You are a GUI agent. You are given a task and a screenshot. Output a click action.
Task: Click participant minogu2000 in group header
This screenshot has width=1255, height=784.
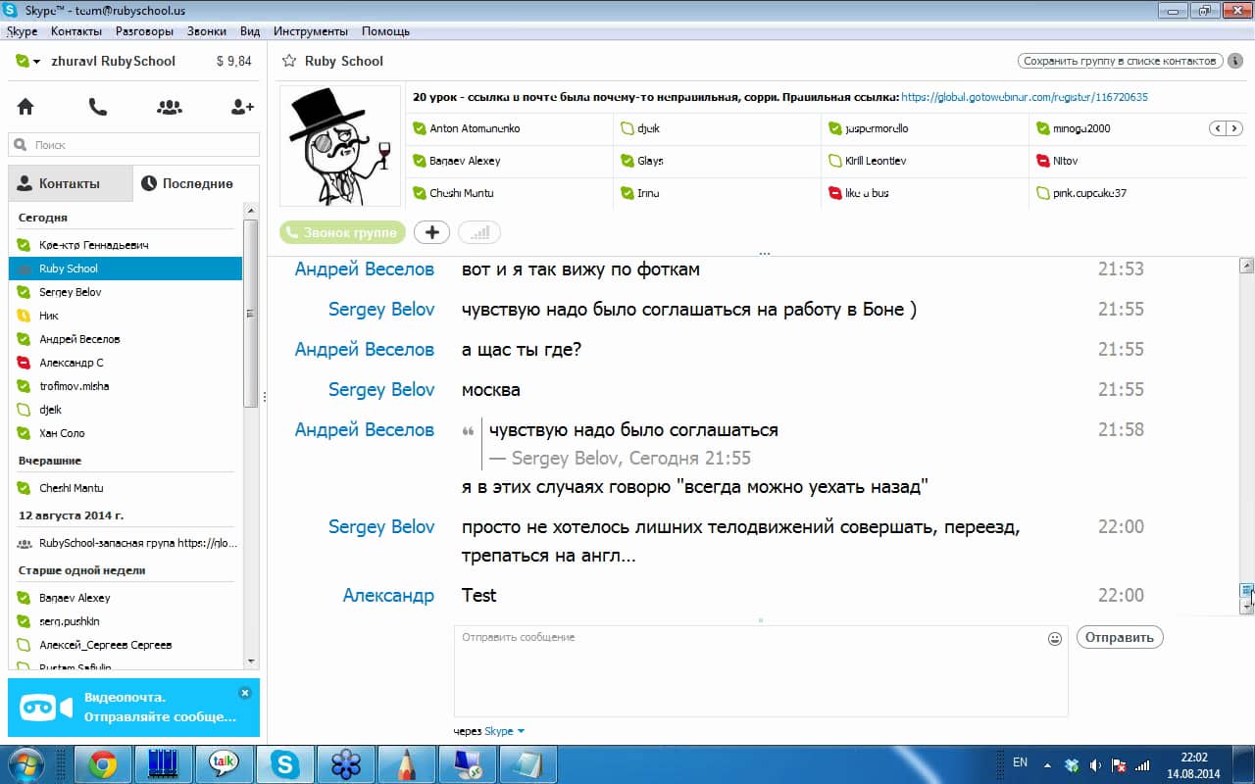(1081, 128)
